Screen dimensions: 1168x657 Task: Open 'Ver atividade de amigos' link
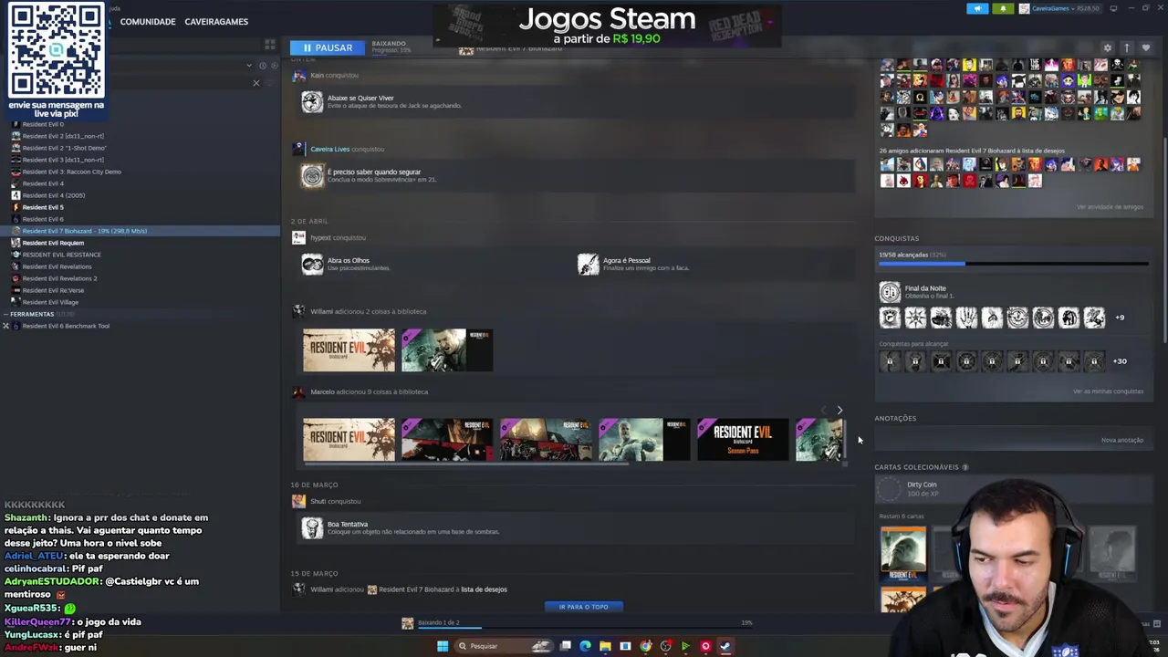(x=1110, y=207)
